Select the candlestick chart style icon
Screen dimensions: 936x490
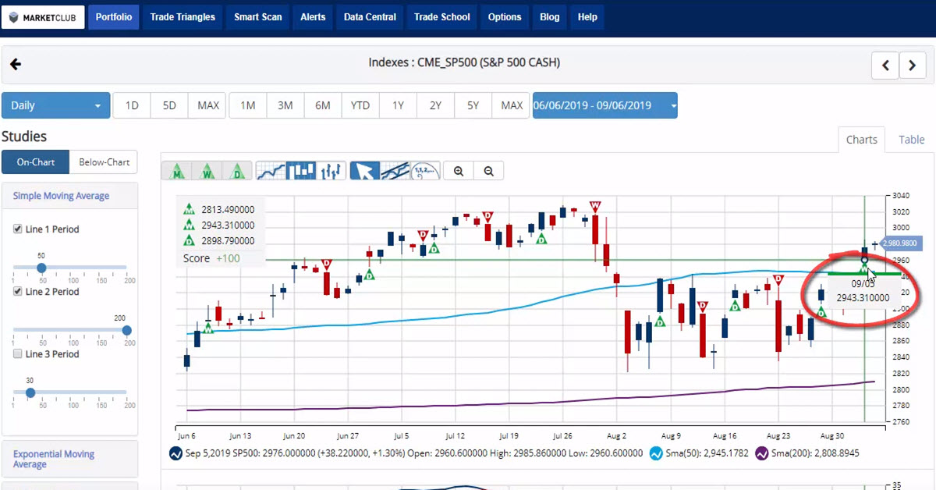tap(303, 170)
